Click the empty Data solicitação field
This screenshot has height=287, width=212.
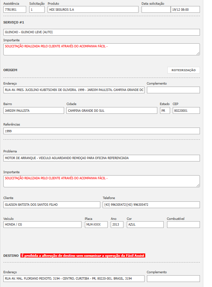coord(156,10)
